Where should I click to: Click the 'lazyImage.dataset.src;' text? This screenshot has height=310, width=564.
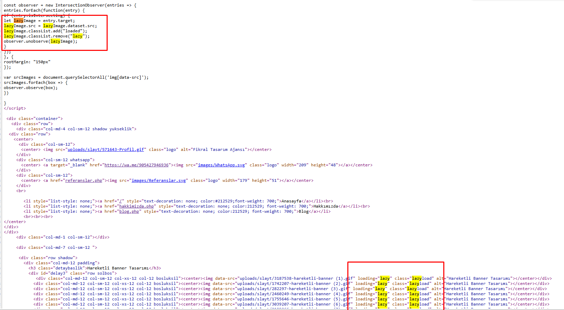click(x=70, y=26)
